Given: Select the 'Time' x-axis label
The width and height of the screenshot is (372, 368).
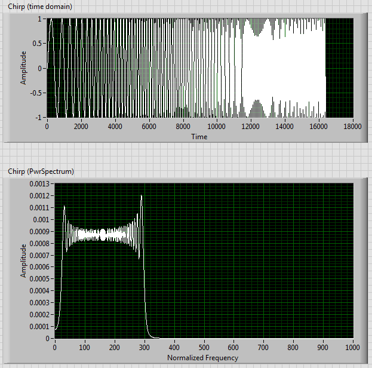Looking at the screenshot, I should [199, 137].
